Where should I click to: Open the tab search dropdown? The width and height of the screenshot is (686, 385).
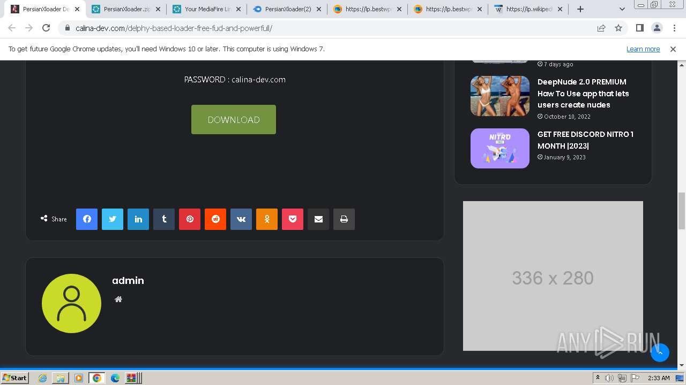[622, 9]
